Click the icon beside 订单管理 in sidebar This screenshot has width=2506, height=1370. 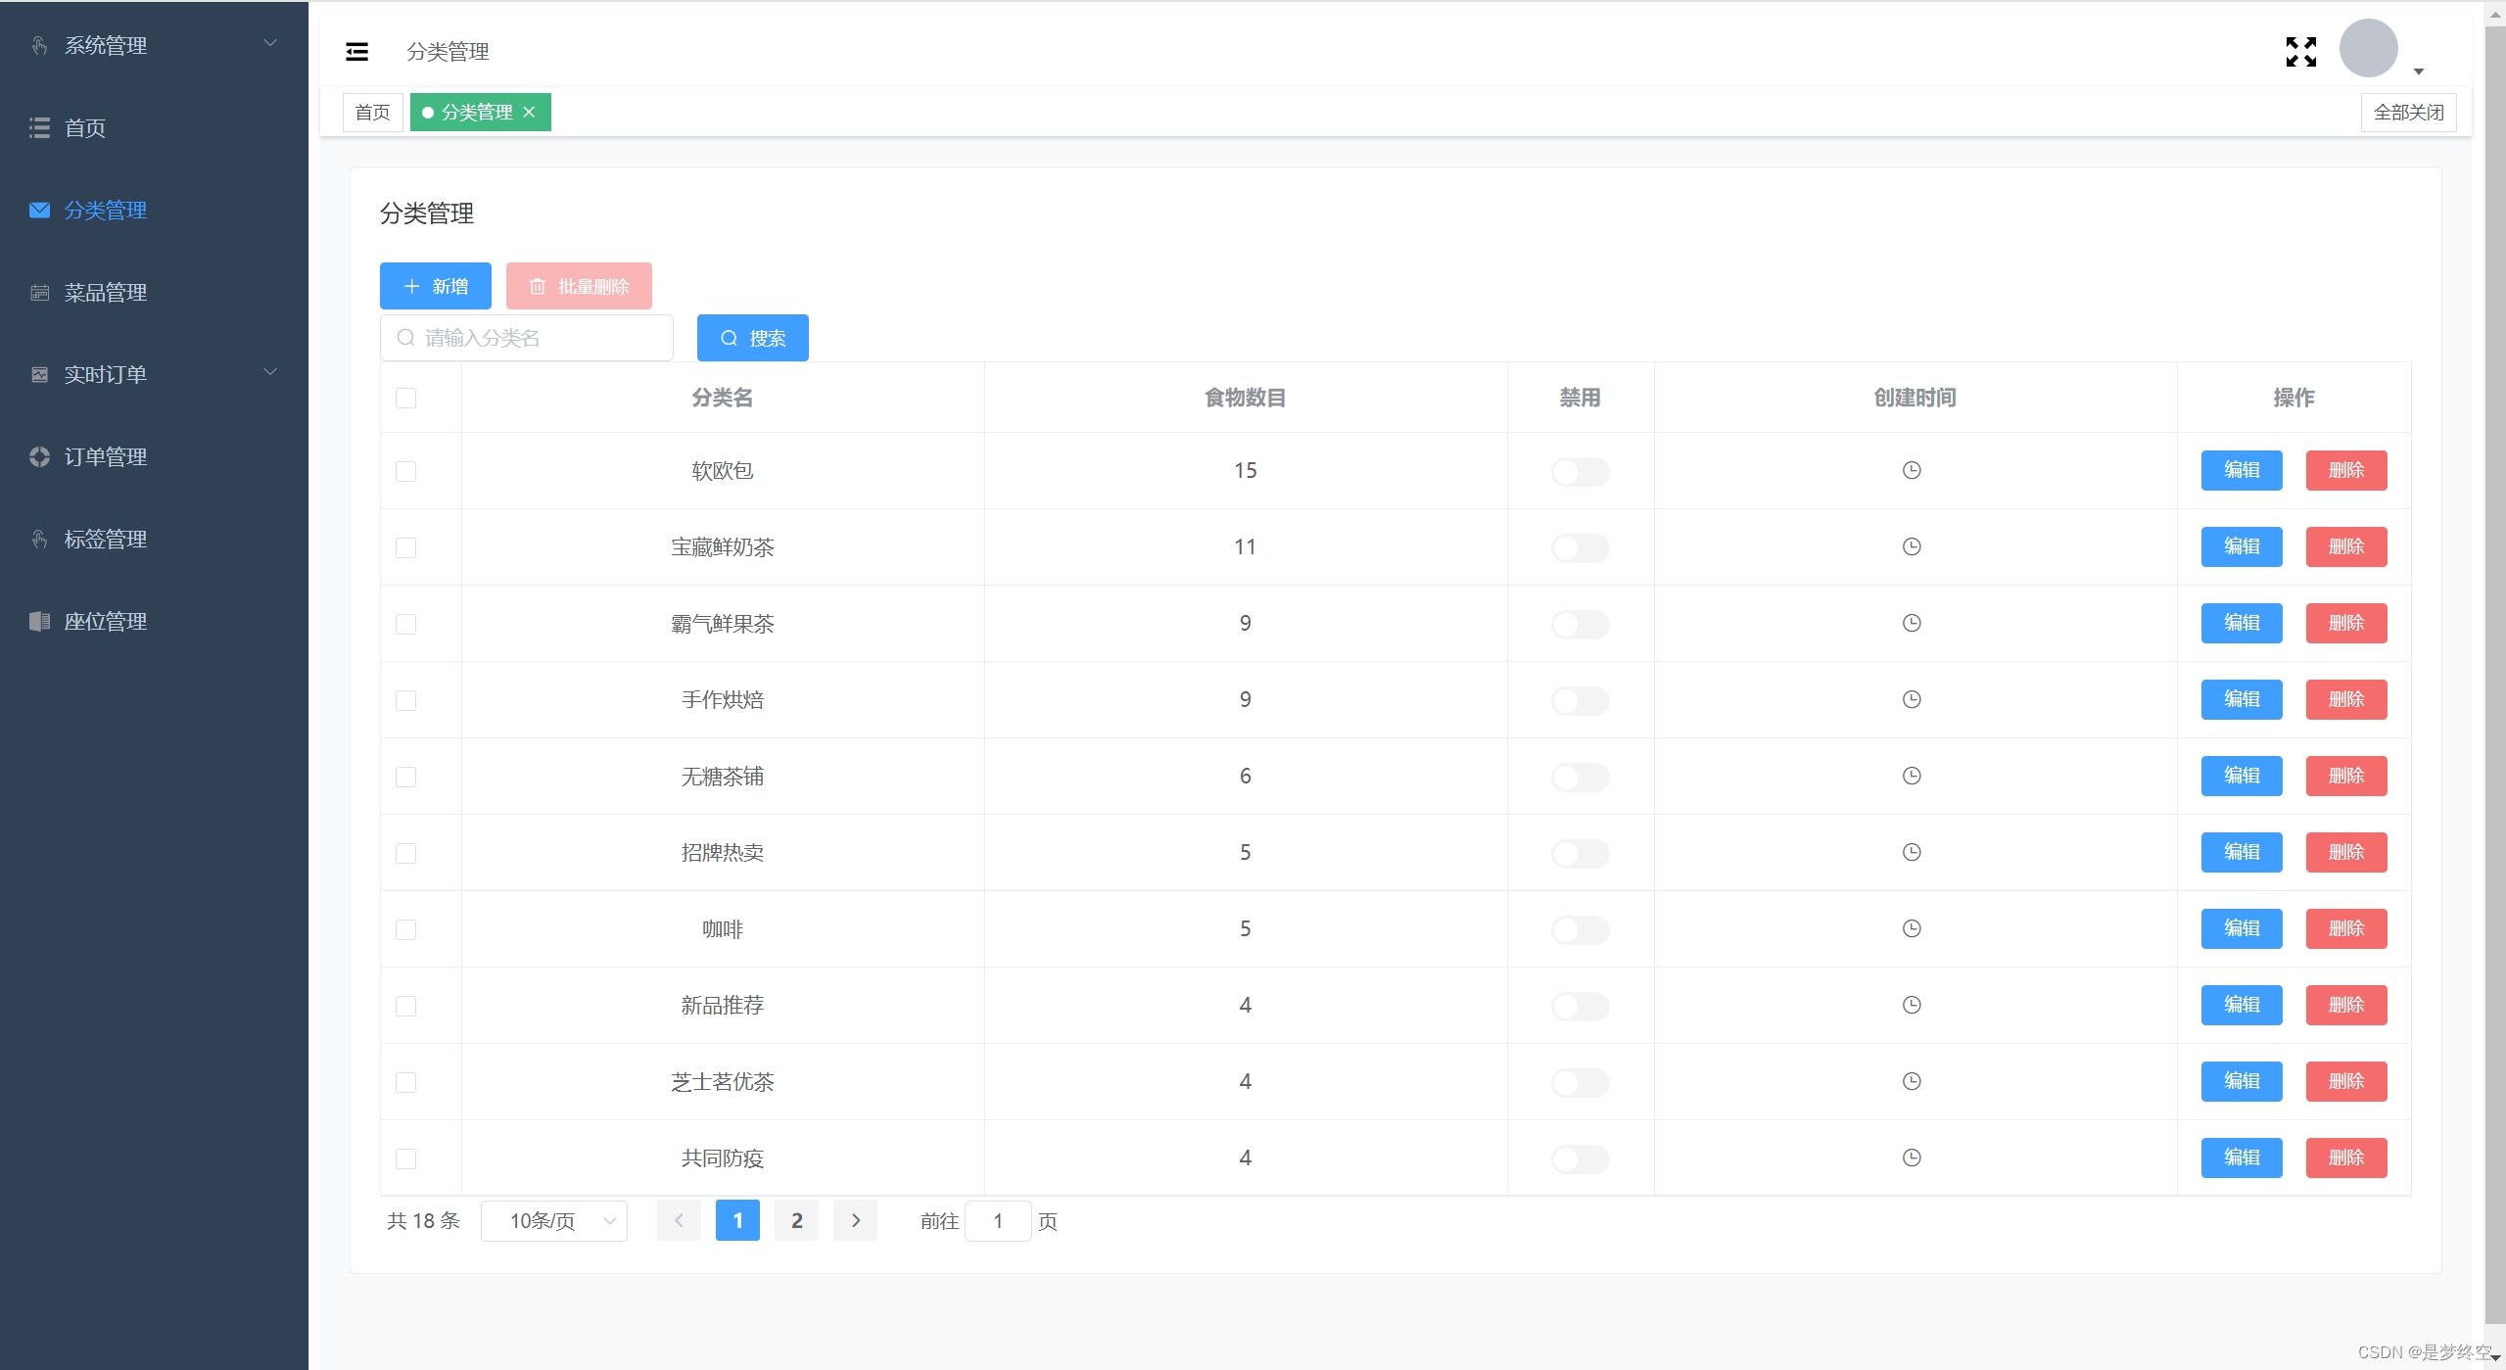point(39,456)
